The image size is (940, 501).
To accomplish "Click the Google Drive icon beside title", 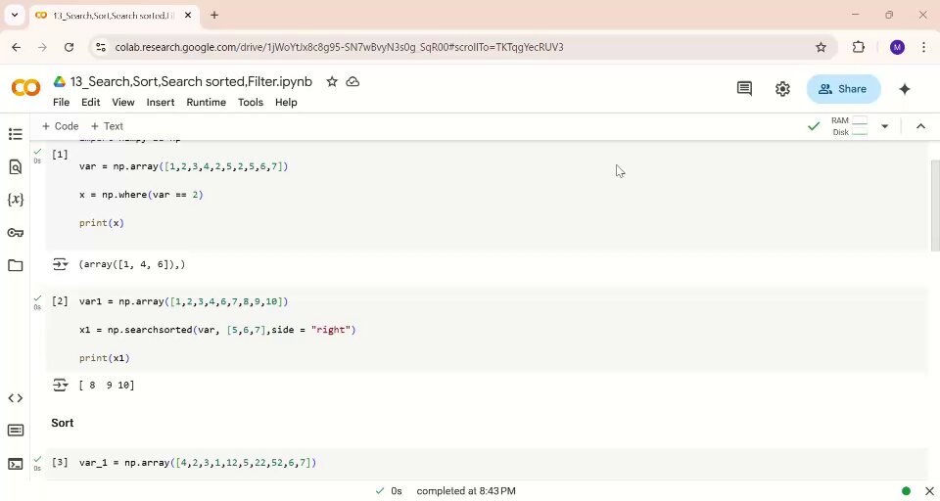I will [60, 81].
